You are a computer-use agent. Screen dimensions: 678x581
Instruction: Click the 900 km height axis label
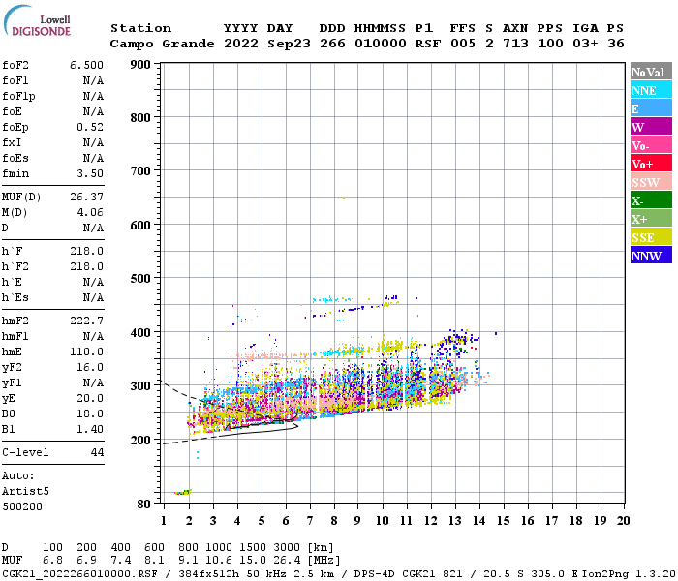pyautogui.click(x=140, y=65)
